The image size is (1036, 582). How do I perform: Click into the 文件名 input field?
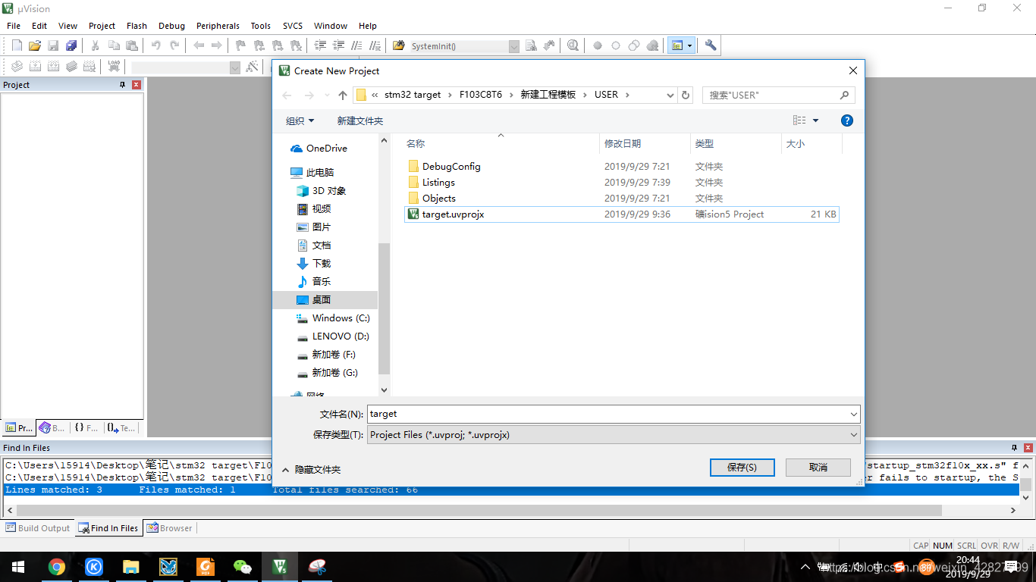pos(607,415)
